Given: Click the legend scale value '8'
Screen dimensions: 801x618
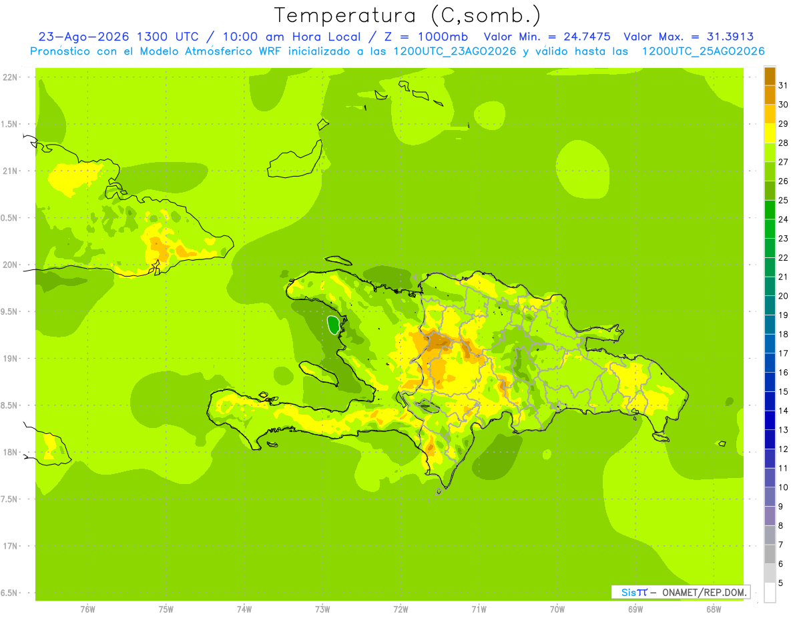Looking at the screenshot, I should (781, 525).
